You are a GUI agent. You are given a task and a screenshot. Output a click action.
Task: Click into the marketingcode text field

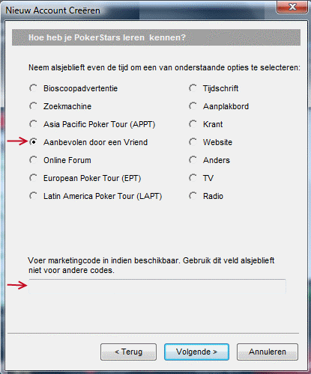click(157, 286)
